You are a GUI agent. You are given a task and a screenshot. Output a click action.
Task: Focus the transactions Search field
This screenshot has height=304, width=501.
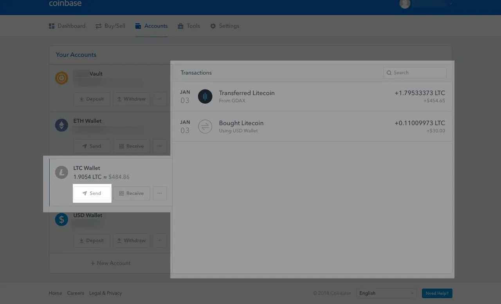(415, 73)
